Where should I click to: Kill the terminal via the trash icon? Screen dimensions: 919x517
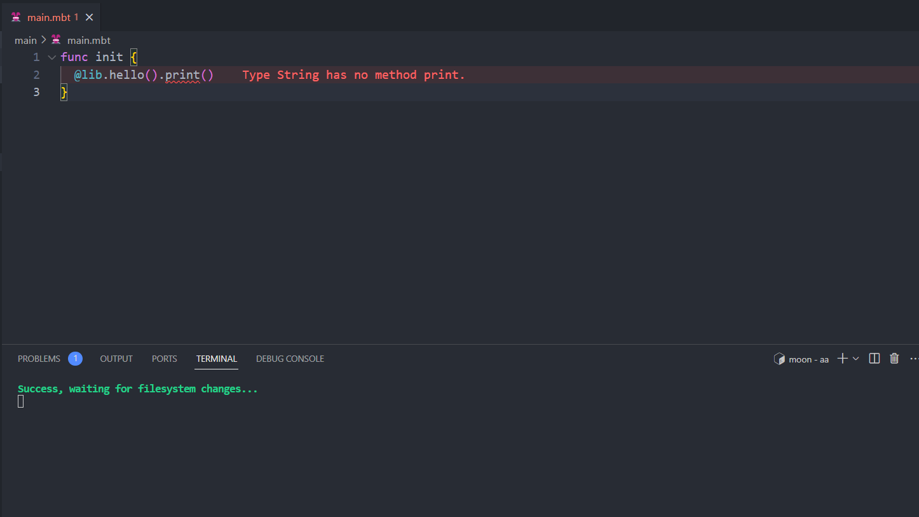point(894,358)
